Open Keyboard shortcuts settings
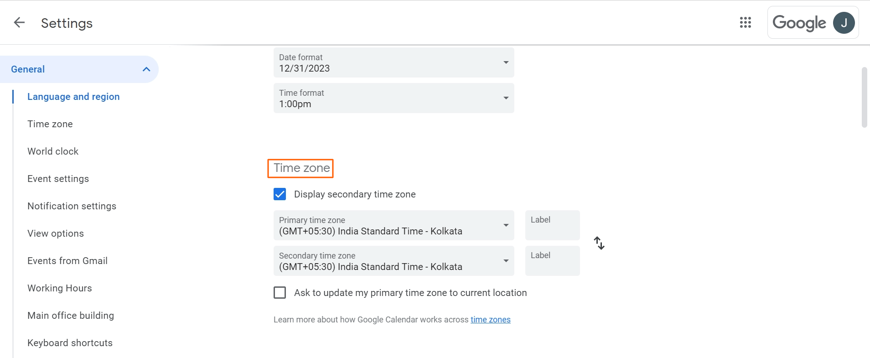870x358 pixels. 70,343
